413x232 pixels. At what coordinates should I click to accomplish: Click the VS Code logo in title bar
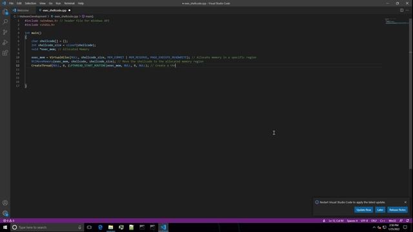(x=4, y=3)
